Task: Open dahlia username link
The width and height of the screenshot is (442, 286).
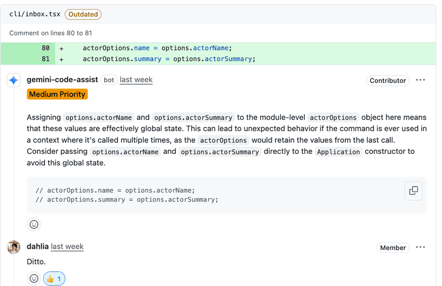Action: pos(37,247)
